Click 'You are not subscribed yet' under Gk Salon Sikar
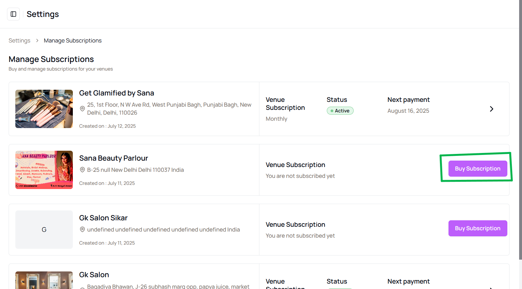 pos(300,236)
